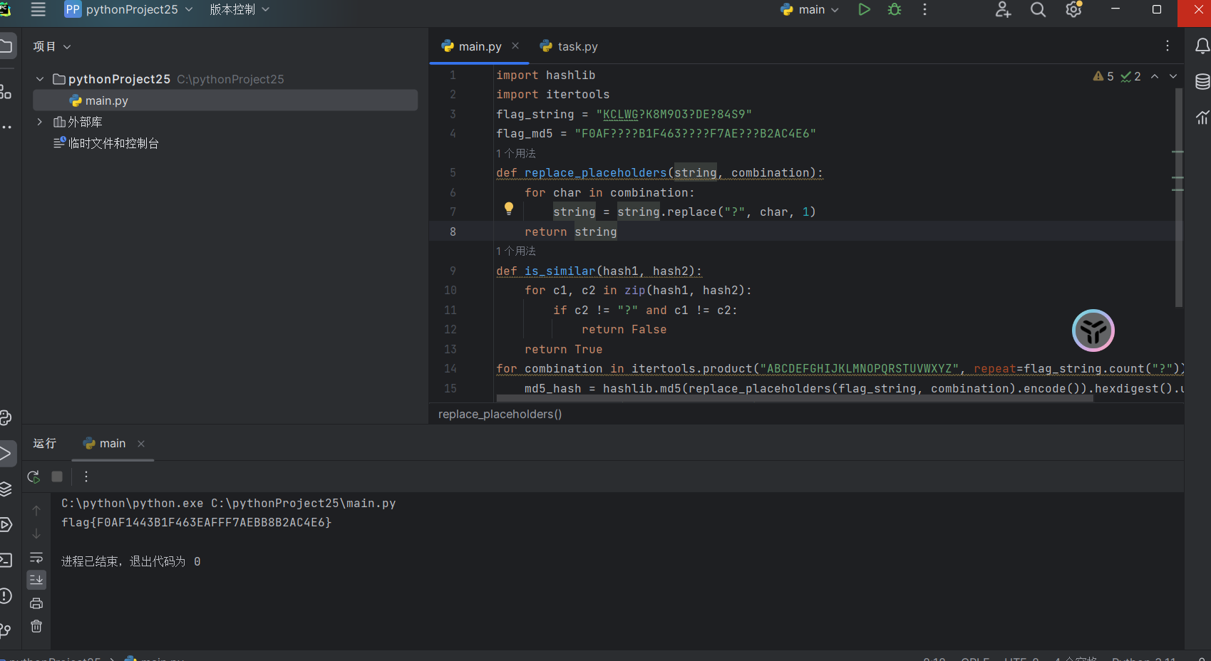Viewport: 1211px width, 661px height.
Task: Go to previous highlighted error
Action: (1155, 76)
